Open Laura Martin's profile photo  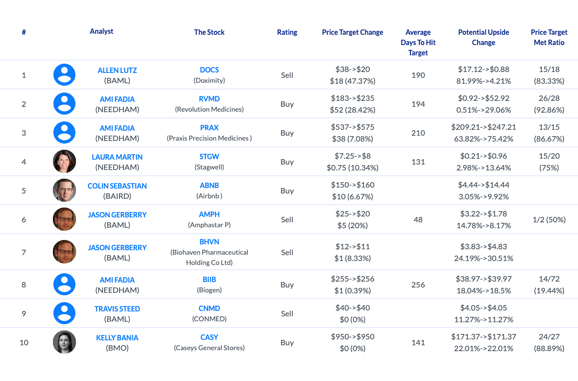pyautogui.click(x=65, y=162)
